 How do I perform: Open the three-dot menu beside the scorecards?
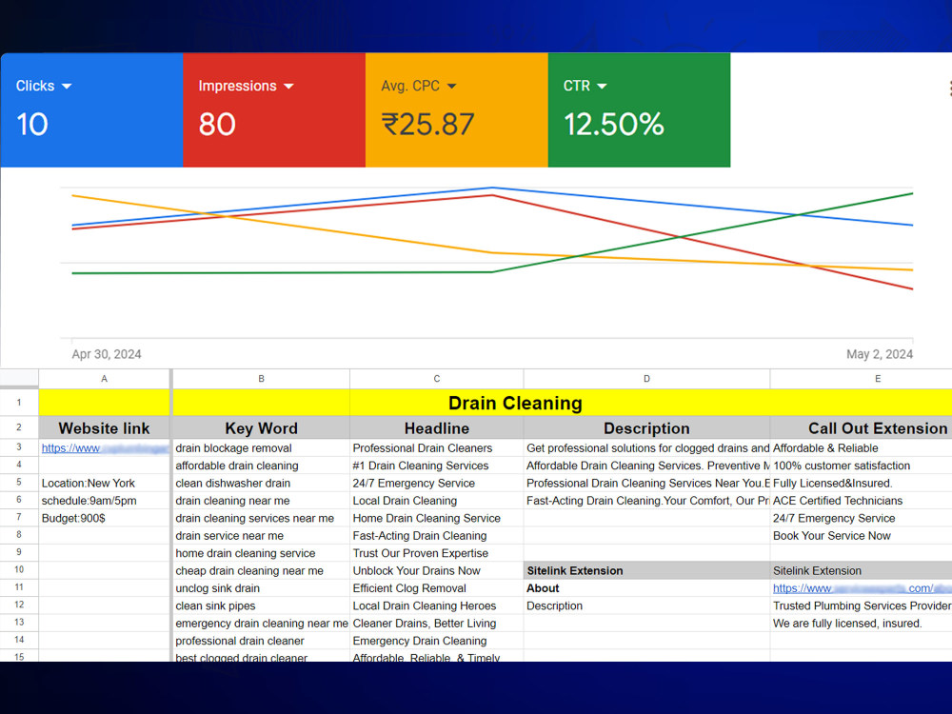(949, 89)
